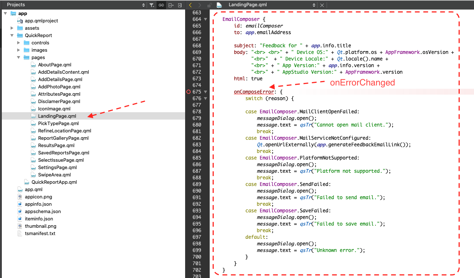Viewport: 474px width, 278px height.
Task: Open appschema.json
Action: coord(43,211)
